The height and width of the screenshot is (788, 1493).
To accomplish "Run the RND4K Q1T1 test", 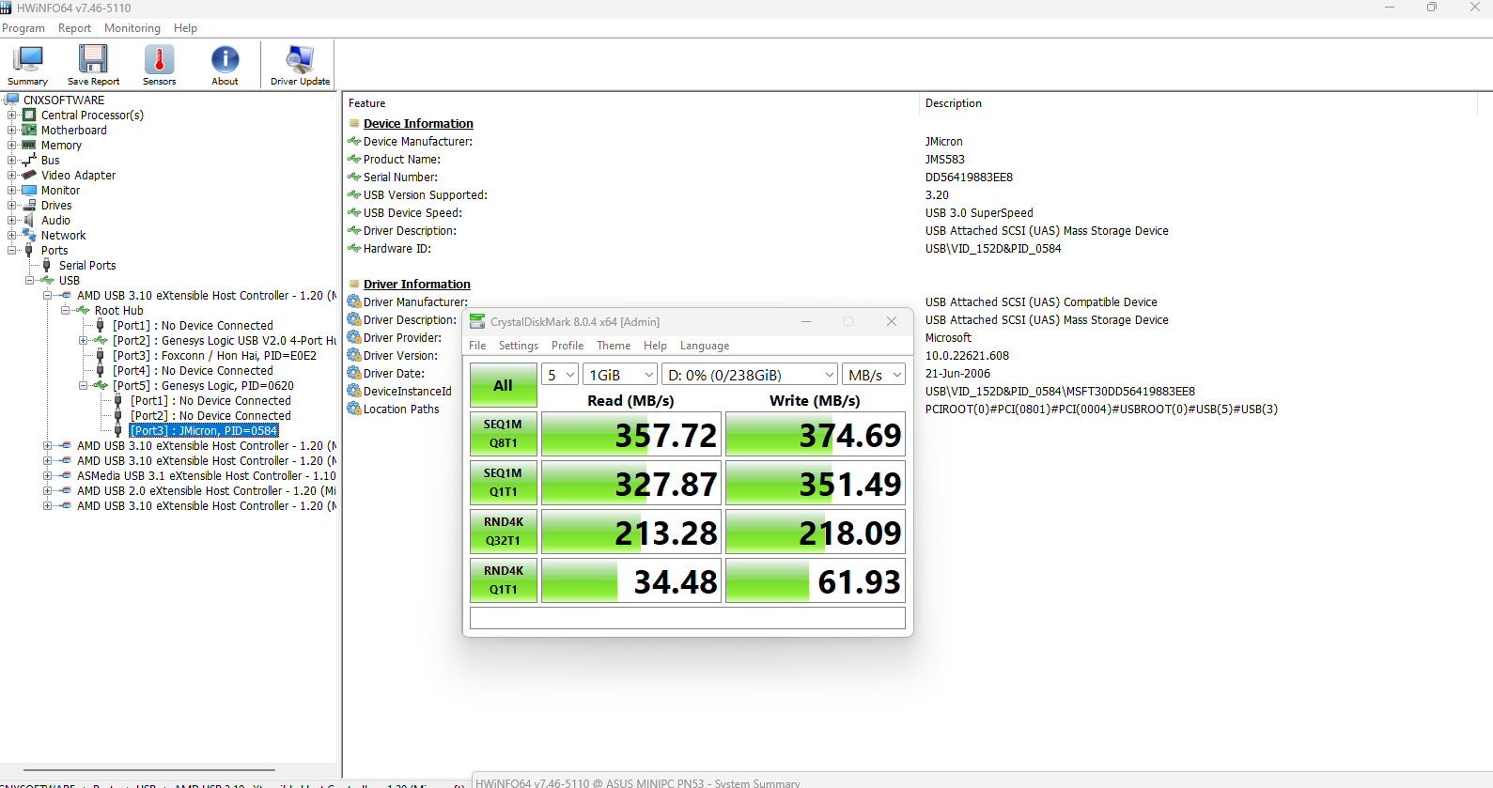I will click(504, 580).
